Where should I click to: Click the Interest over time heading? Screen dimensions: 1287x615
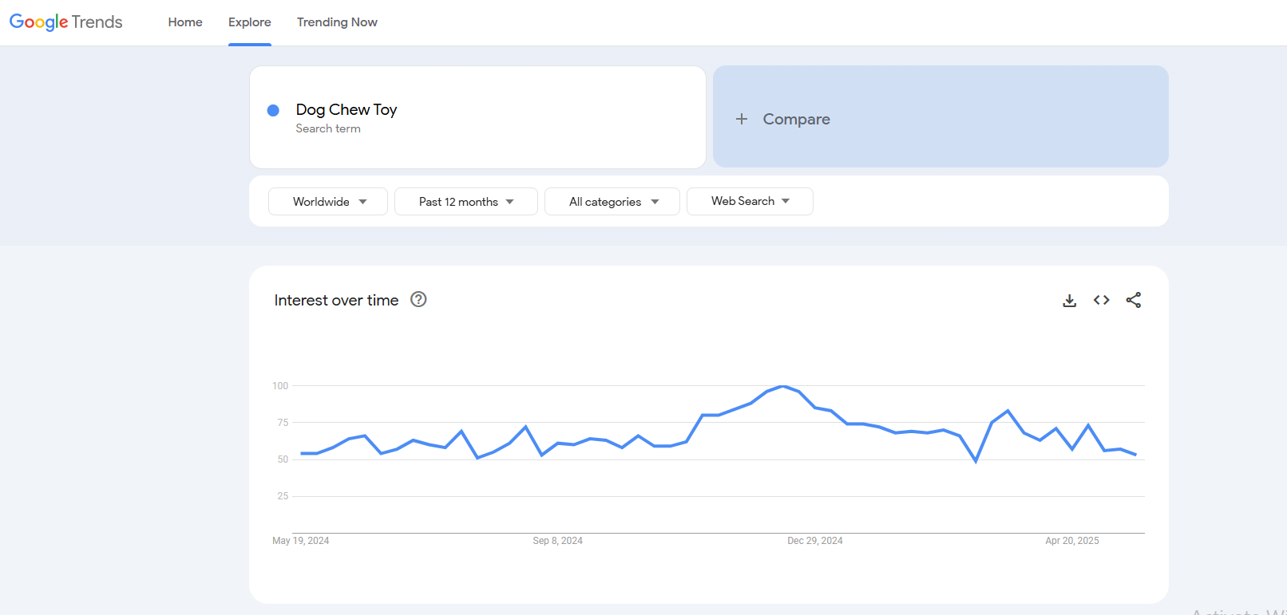(x=336, y=300)
